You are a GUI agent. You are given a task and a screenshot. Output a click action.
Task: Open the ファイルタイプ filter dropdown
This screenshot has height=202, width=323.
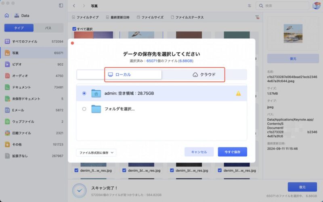point(85,17)
